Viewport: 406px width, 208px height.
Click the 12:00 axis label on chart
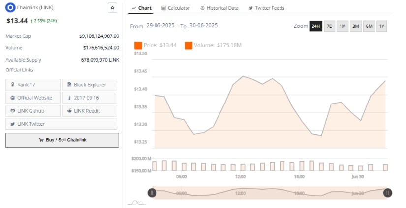click(x=240, y=176)
